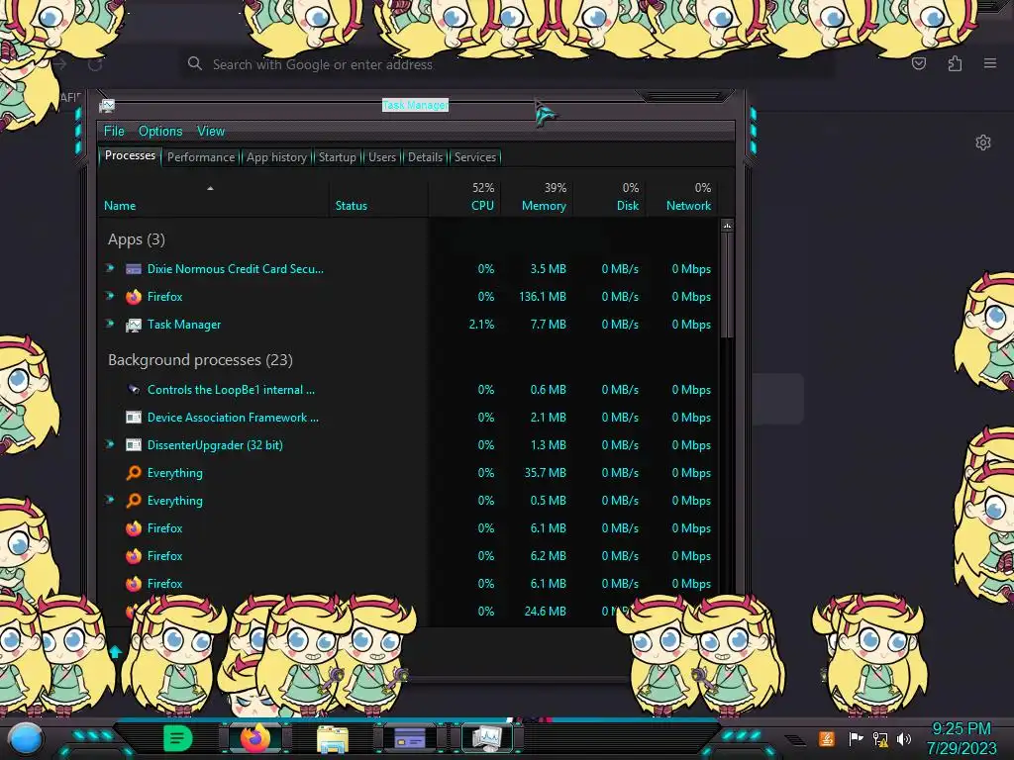This screenshot has width=1014, height=760.
Task: Select the 'DissenterUpgrader (32 bit)' row
Action: point(409,445)
